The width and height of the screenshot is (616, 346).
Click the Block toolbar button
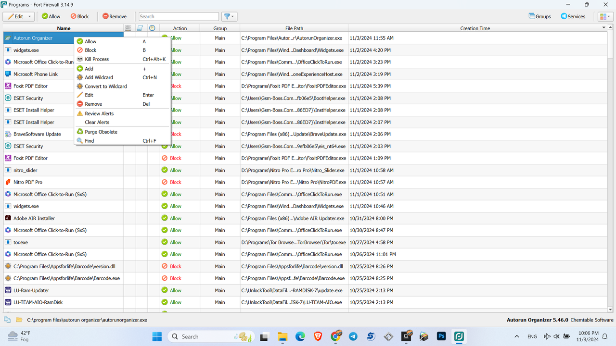(x=80, y=16)
